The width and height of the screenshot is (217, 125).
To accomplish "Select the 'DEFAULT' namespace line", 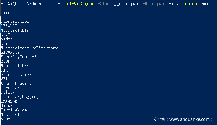I will (9, 26).
